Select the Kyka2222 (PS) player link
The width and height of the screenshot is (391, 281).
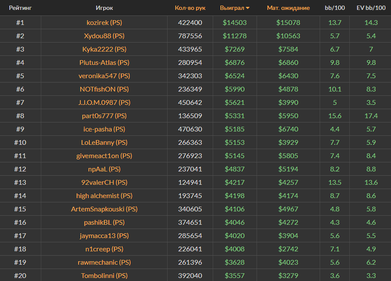coord(104,49)
